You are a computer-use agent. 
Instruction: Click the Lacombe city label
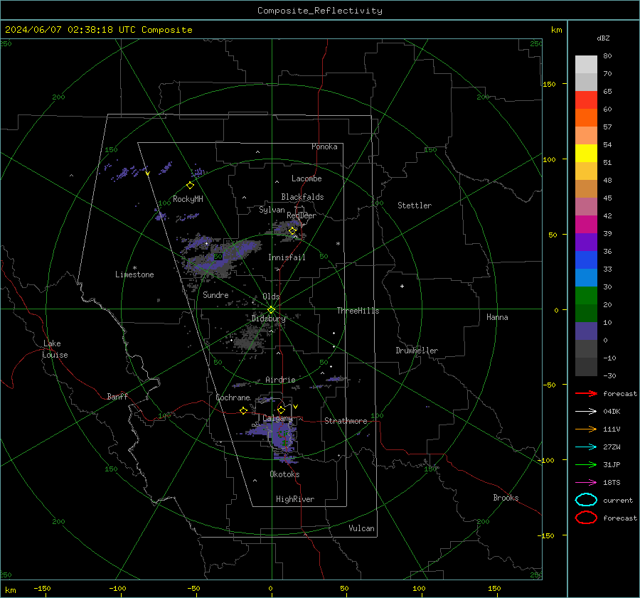[306, 178]
